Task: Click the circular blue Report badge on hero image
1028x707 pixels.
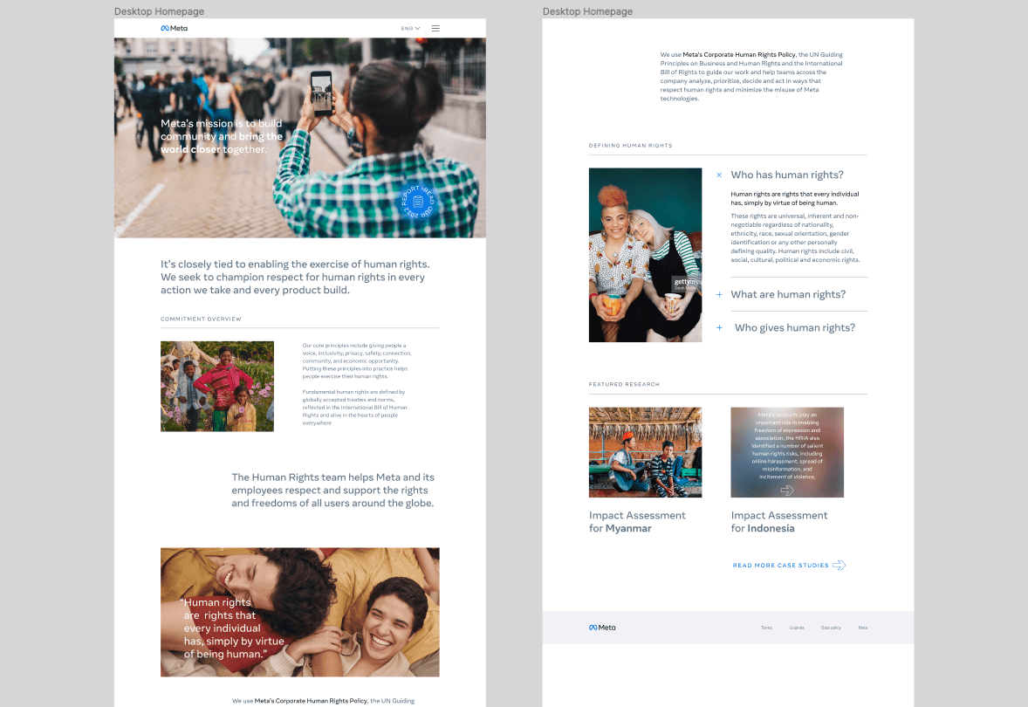Action: click(x=418, y=202)
